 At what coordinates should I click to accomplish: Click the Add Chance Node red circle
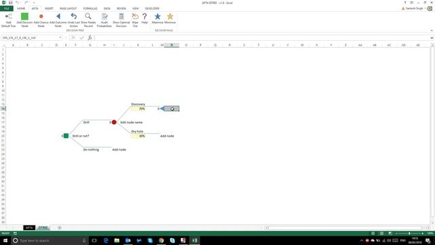coord(41,16)
